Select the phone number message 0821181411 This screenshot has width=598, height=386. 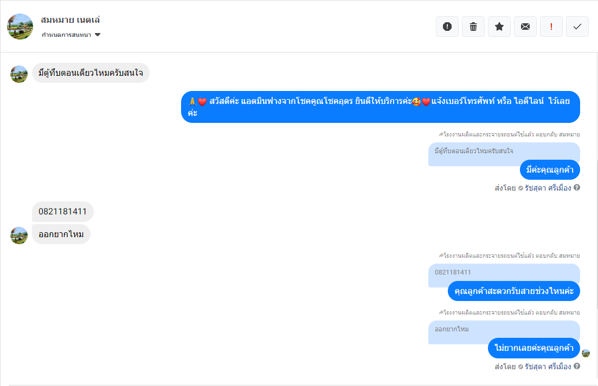[x=62, y=212]
